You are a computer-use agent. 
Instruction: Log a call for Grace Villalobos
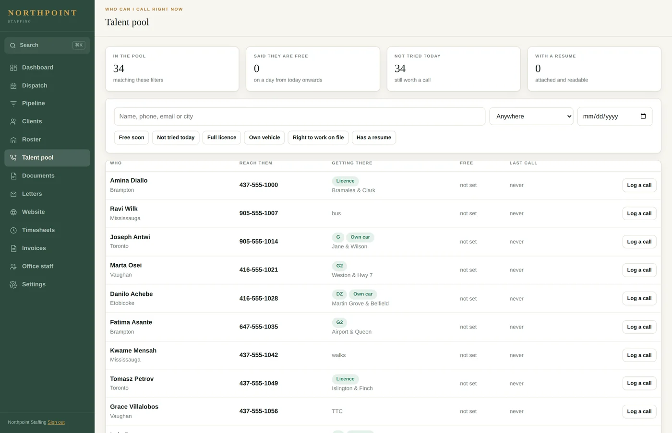[639, 412]
